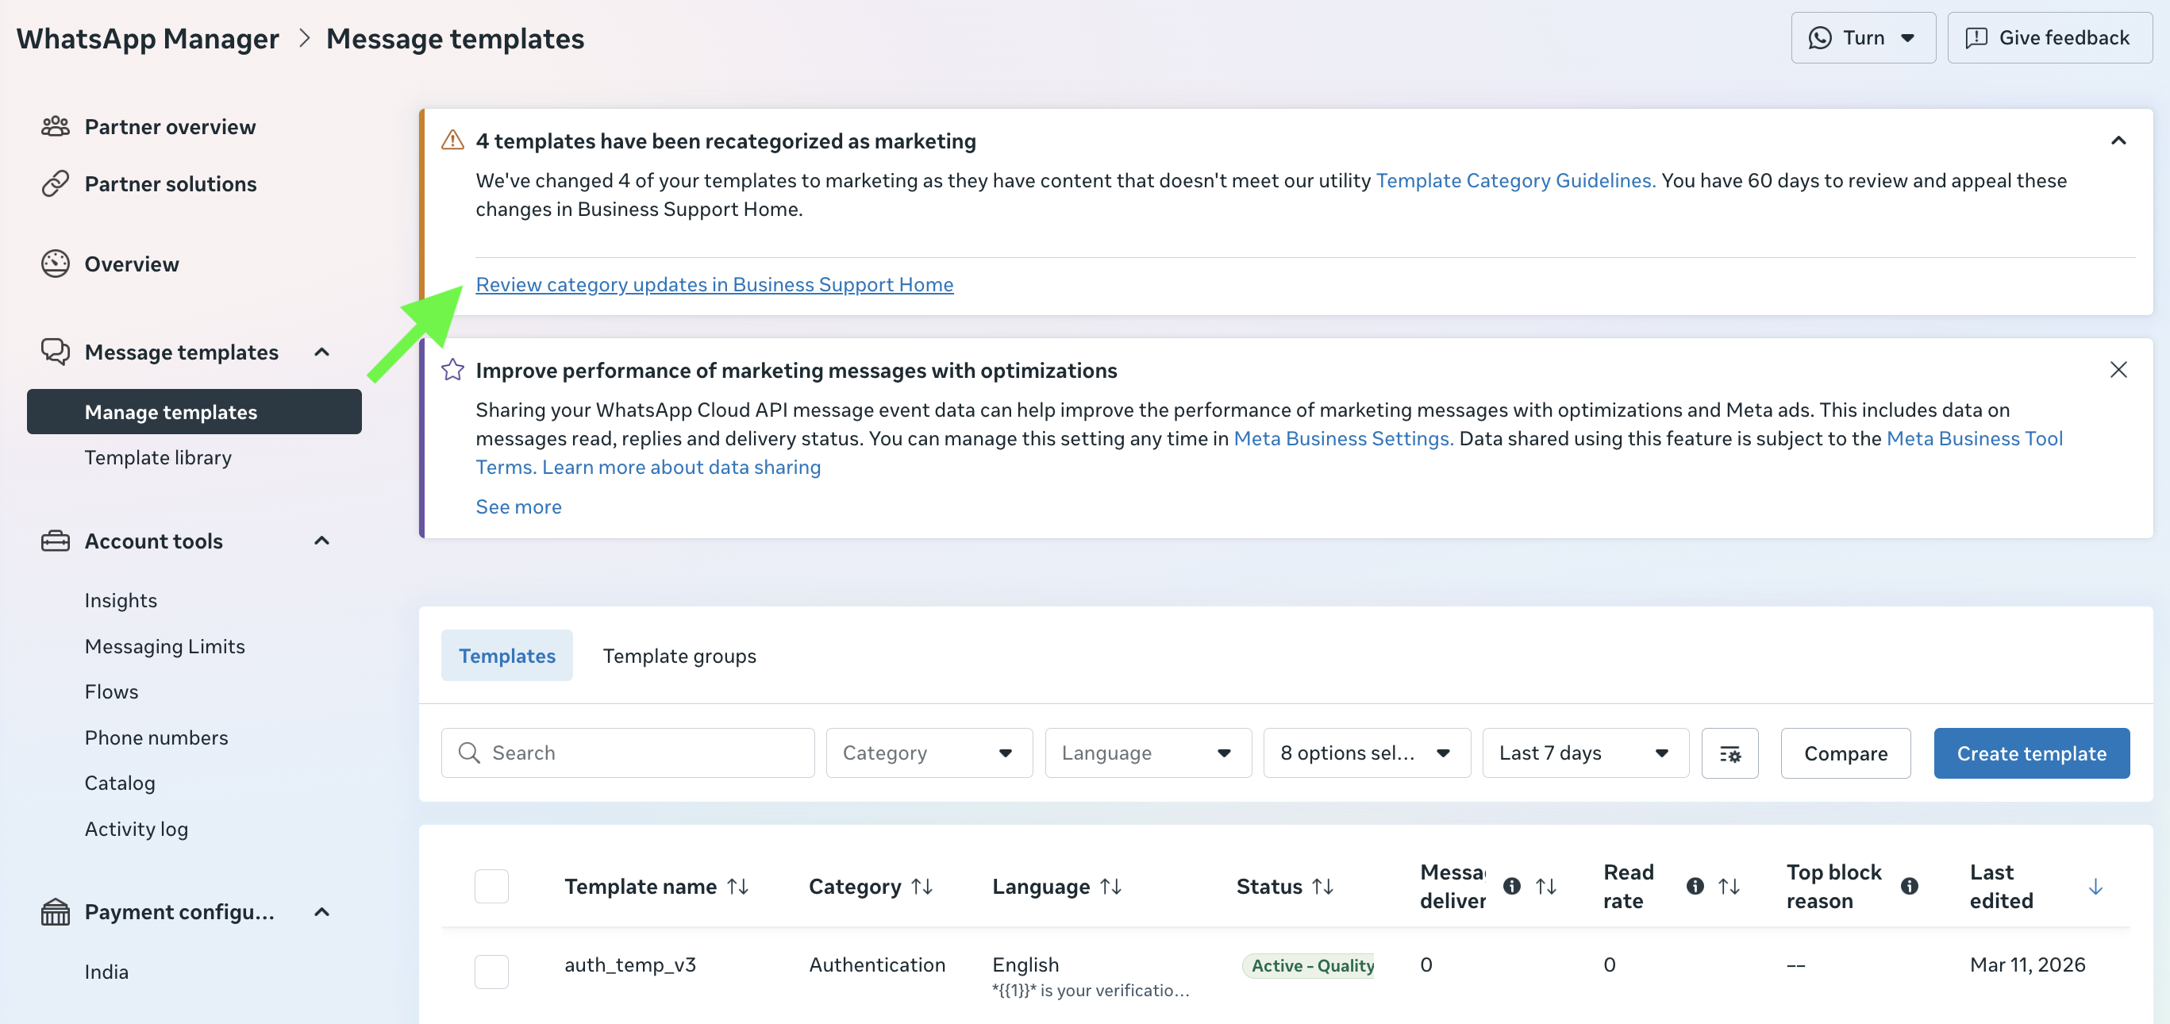Collapse the Account tools section
The width and height of the screenshot is (2170, 1024).
click(321, 541)
